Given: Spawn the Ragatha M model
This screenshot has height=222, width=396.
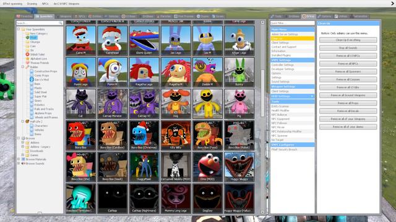Looking at the screenshot, I should tap(176, 72).
